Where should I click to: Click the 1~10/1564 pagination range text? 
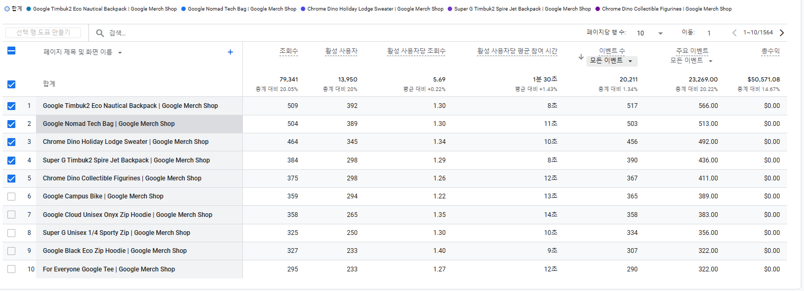[758, 33]
